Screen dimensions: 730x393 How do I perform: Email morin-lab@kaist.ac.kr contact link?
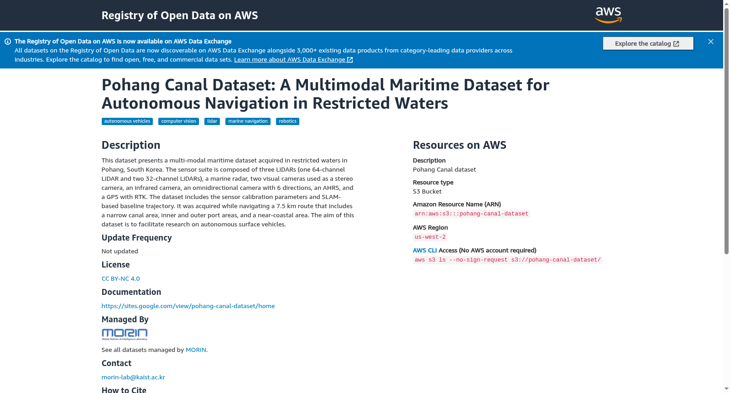[x=133, y=377]
